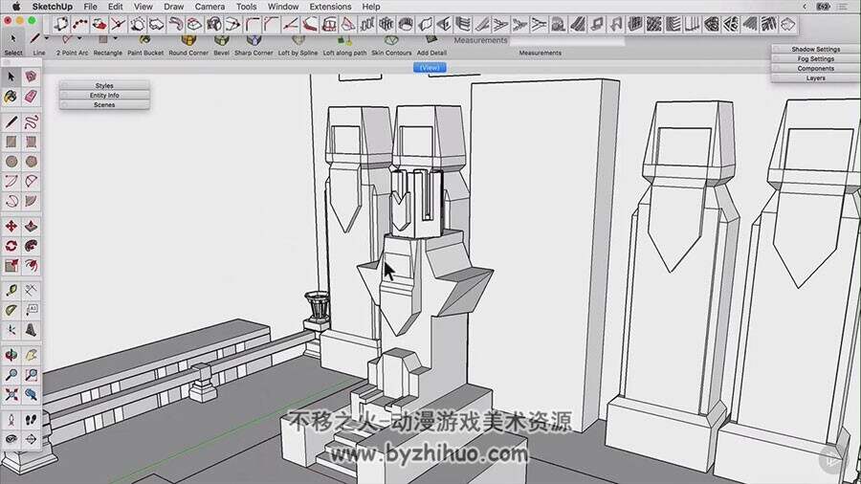Select the Polygon tool
The width and height of the screenshot is (861, 484).
32,162
